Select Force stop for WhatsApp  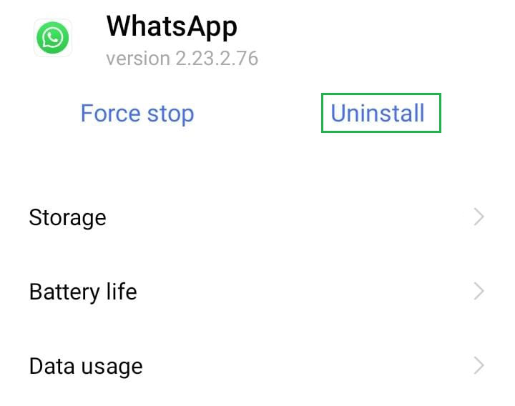137,114
